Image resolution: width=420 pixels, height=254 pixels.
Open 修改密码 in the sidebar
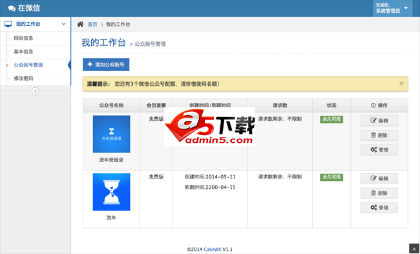[23, 78]
